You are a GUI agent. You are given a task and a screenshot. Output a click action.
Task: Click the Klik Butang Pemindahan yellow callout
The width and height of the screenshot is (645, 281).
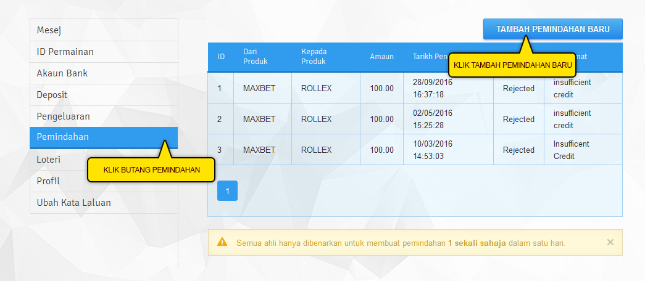151,170
